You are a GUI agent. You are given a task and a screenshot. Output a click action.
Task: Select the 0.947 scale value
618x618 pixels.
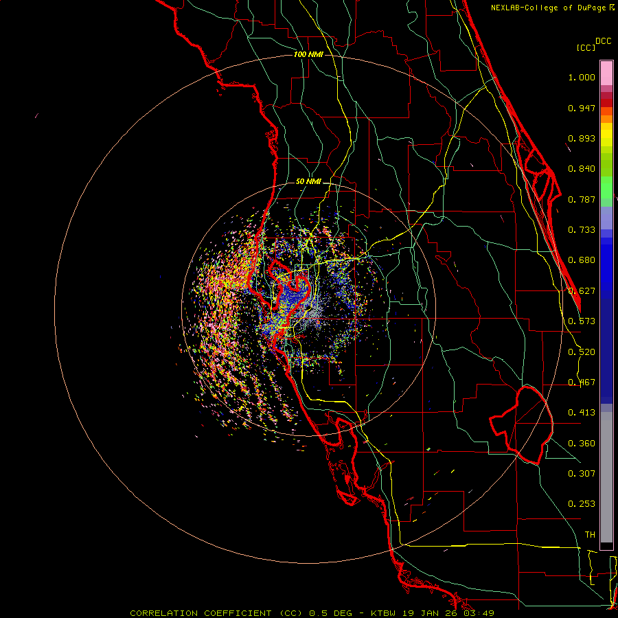coord(582,108)
